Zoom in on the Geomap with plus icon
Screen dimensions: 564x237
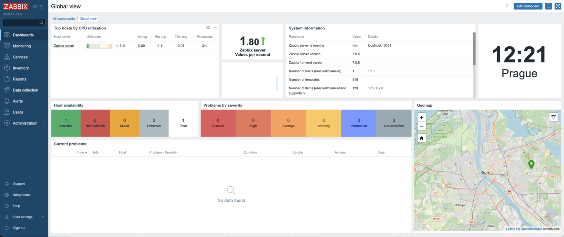pyautogui.click(x=421, y=117)
